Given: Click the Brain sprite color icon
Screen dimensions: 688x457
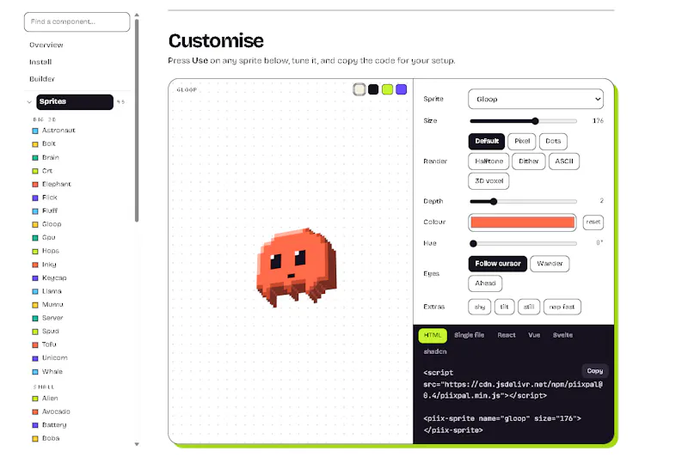Looking at the screenshot, I should tap(35, 158).
